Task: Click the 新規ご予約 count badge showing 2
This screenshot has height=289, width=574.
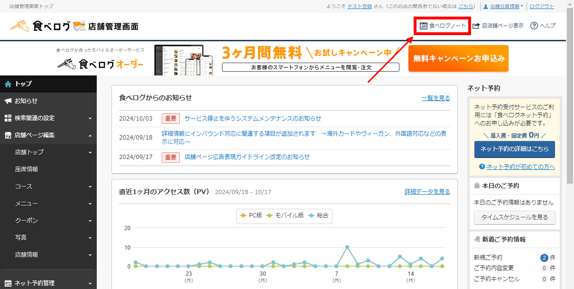Action: [545, 258]
